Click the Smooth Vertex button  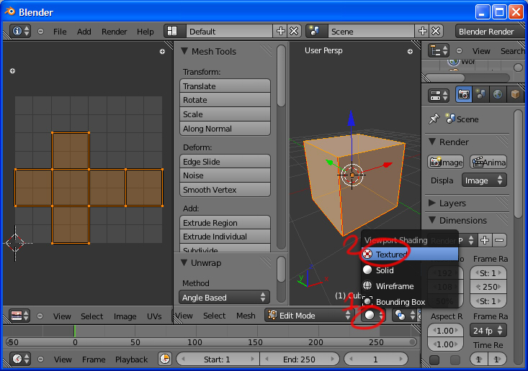pyautogui.click(x=225, y=190)
